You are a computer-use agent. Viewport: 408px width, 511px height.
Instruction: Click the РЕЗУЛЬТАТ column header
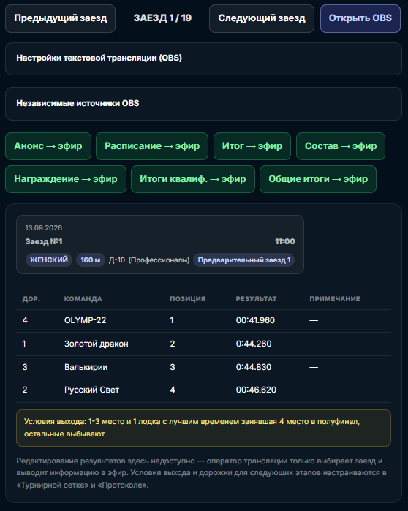point(256,299)
